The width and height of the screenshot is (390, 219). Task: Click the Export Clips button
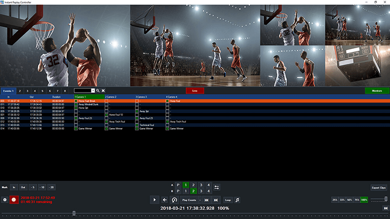click(379, 187)
